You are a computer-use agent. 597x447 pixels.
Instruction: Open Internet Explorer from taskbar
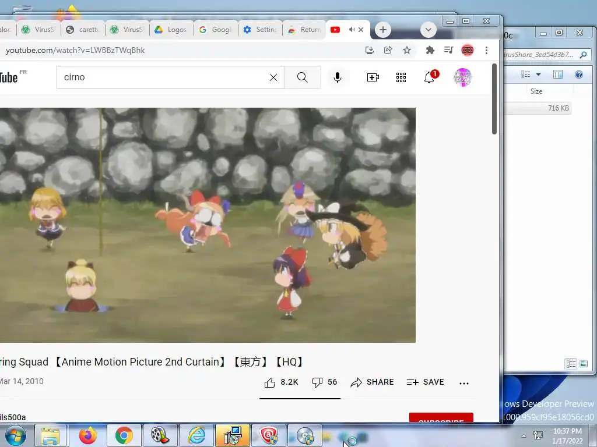click(196, 435)
